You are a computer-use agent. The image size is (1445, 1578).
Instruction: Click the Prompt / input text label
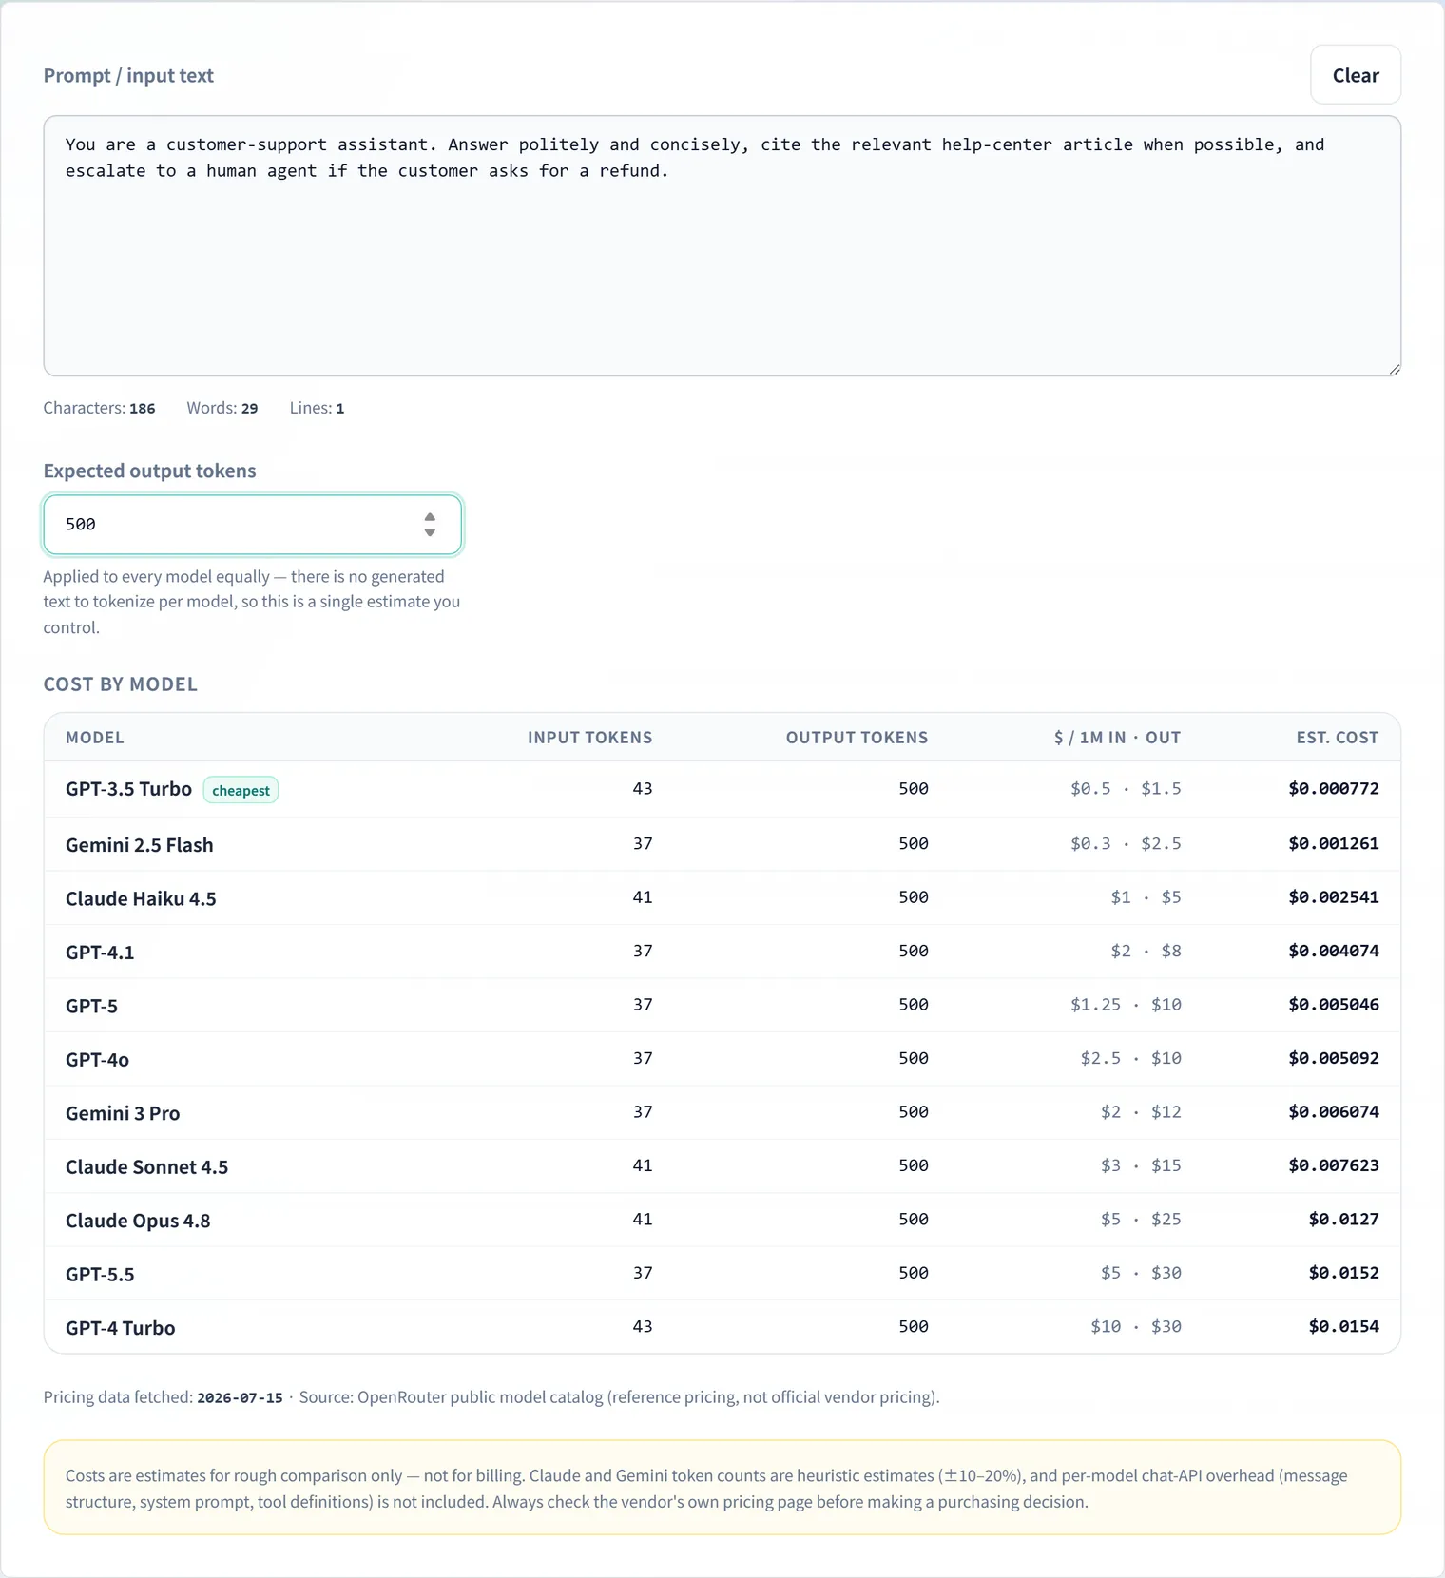(128, 75)
